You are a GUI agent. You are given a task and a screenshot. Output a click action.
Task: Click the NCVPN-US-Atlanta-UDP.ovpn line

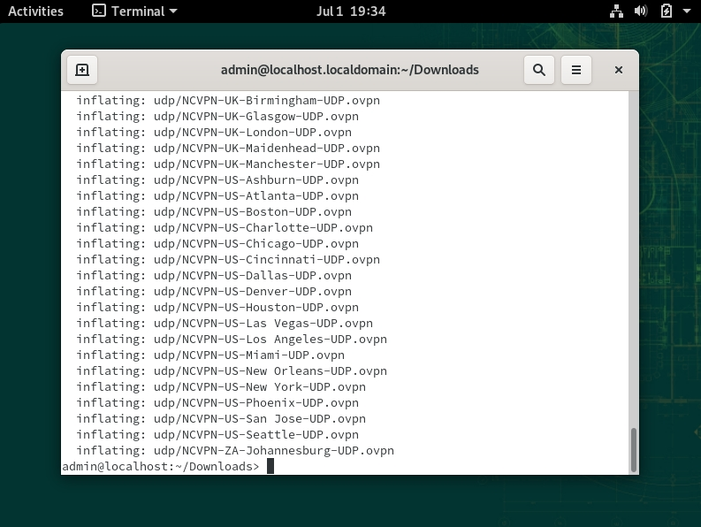point(217,196)
